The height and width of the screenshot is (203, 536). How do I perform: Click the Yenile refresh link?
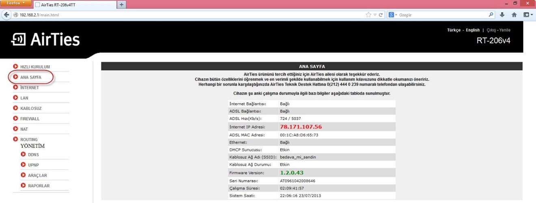point(505,30)
